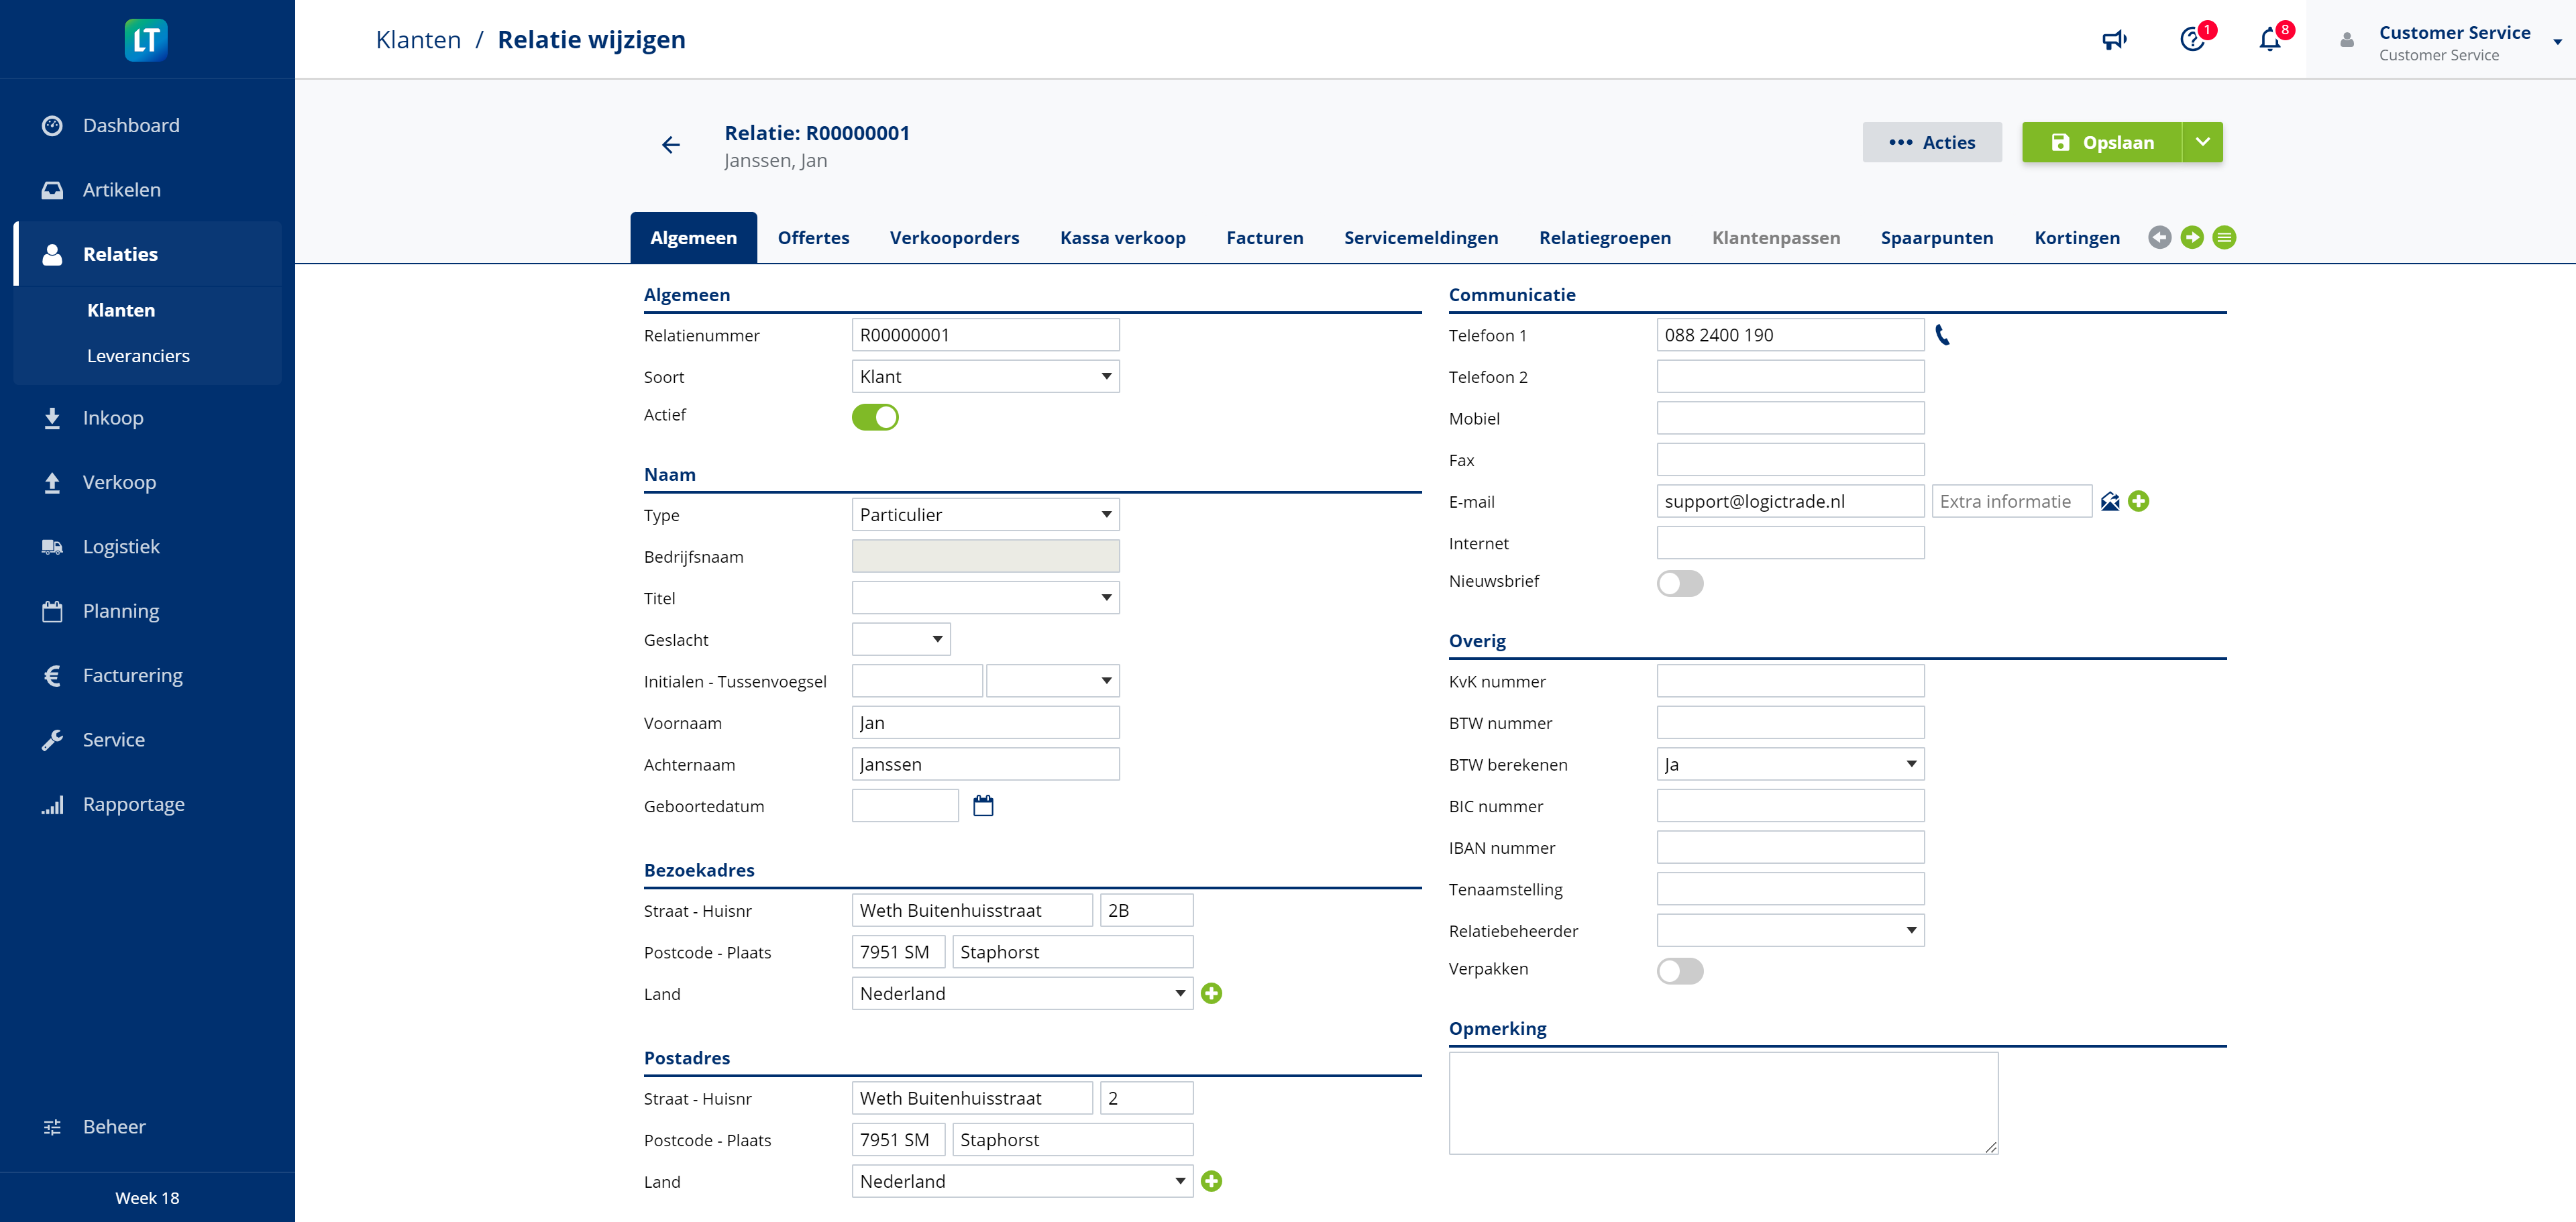Add country for Bezoekadres with plus icon
2576x1222 pixels.
pyautogui.click(x=1211, y=994)
